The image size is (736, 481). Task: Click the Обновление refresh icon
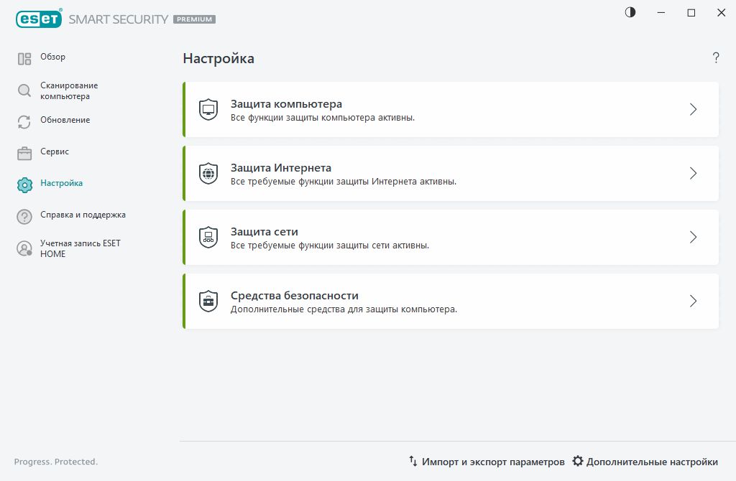(x=24, y=121)
